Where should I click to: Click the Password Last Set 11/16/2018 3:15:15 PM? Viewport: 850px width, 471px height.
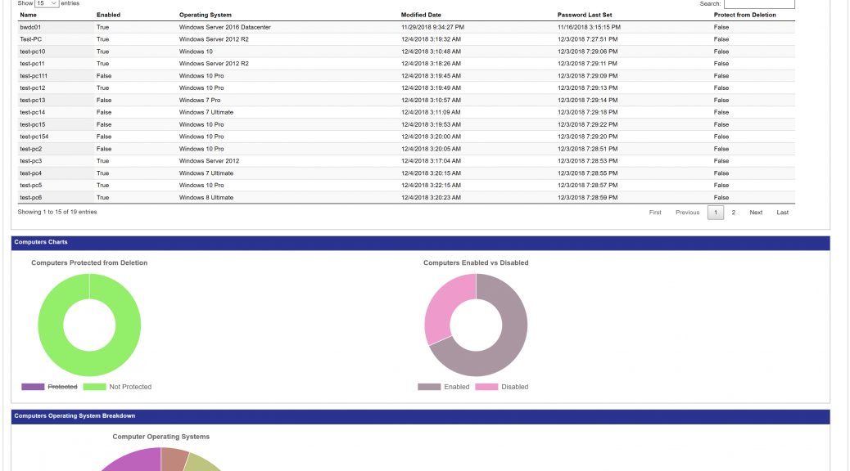pos(590,28)
